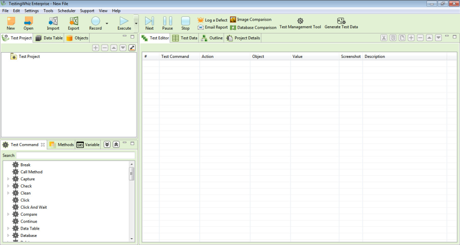Open Email Report tool

click(x=212, y=27)
